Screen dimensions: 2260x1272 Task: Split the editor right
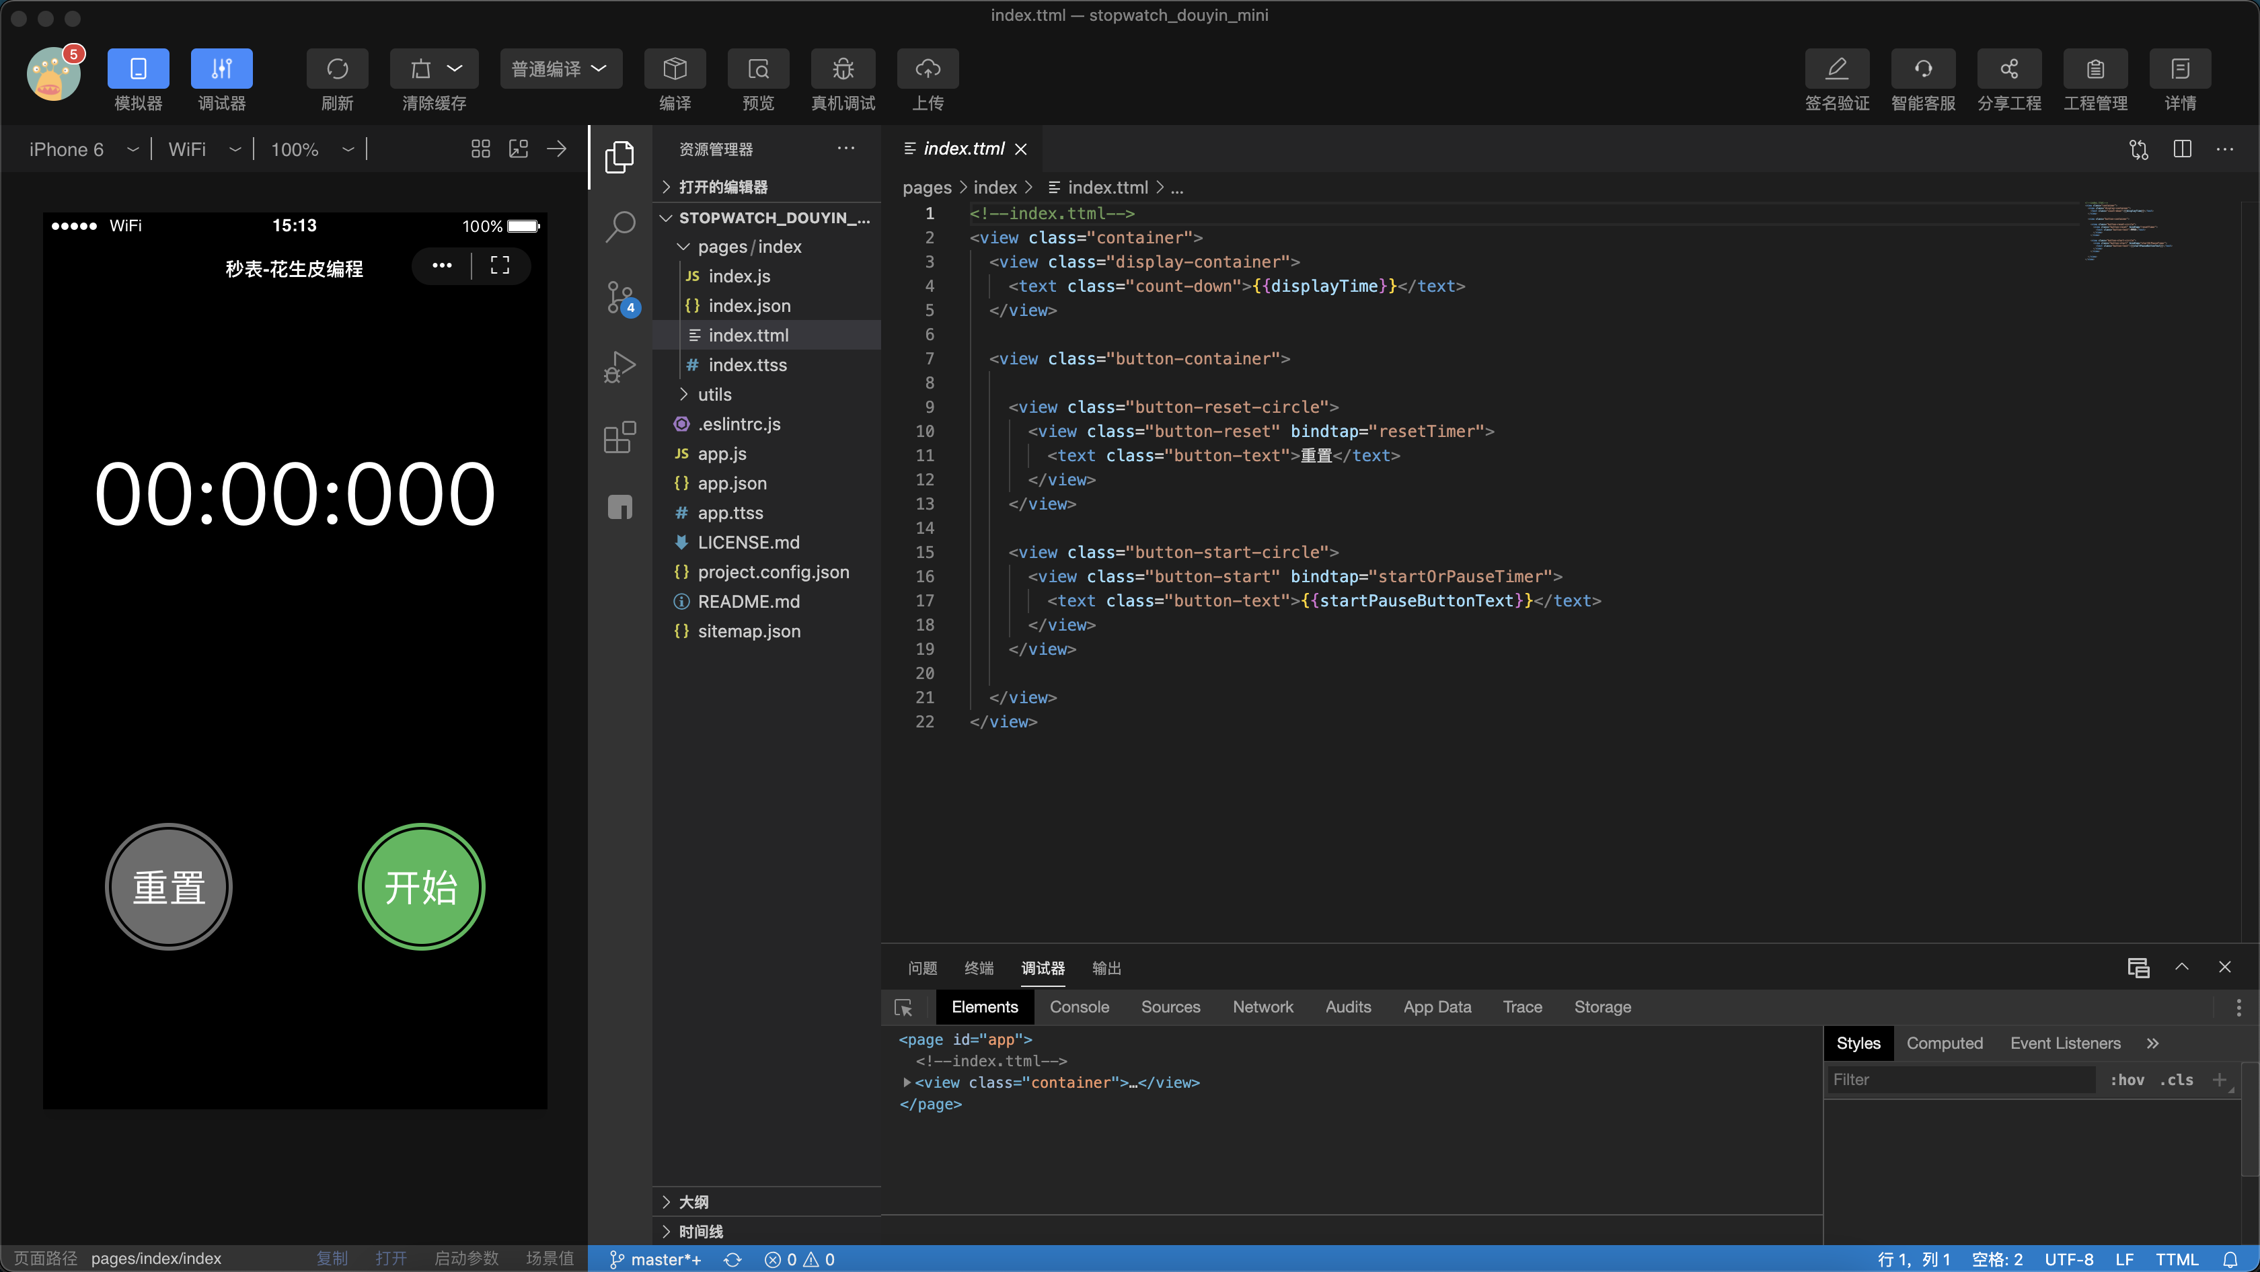(2182, 149)
